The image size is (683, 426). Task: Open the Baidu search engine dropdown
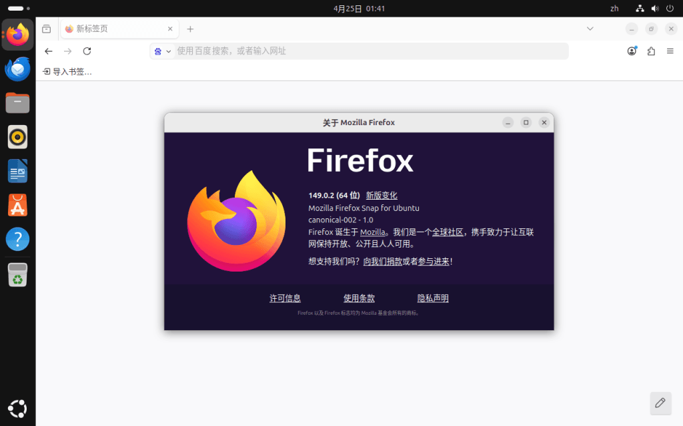[163, 51]
